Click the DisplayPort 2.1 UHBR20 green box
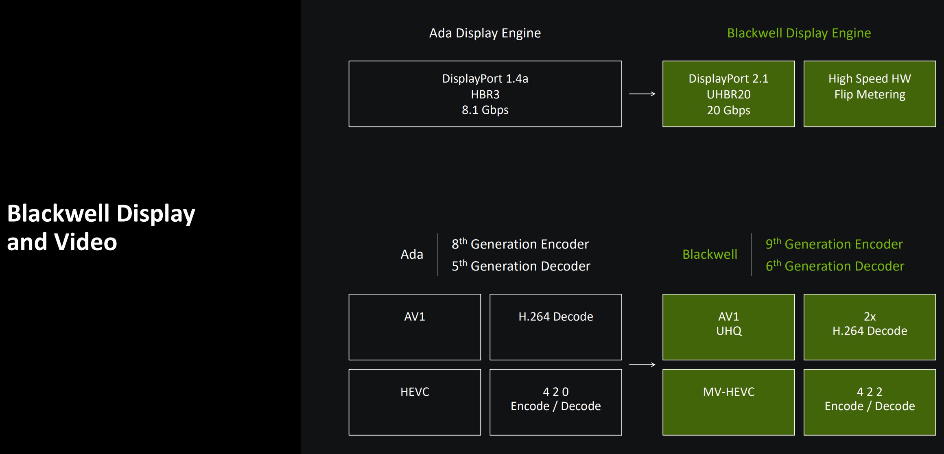The width and height of the screenshot is (944, 454). click(x=728, y=94)
